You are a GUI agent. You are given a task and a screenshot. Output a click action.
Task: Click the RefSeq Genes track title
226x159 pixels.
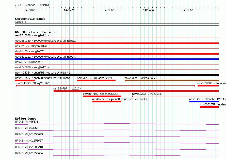click(26, 119)
